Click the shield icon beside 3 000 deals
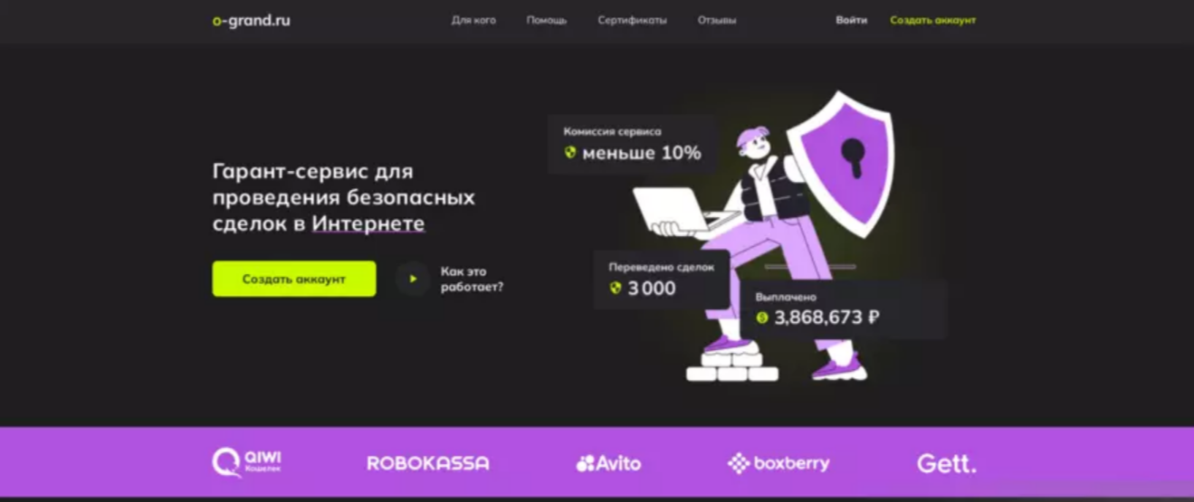This screenshot has height=502, width=1194. (x=616, y=288)
